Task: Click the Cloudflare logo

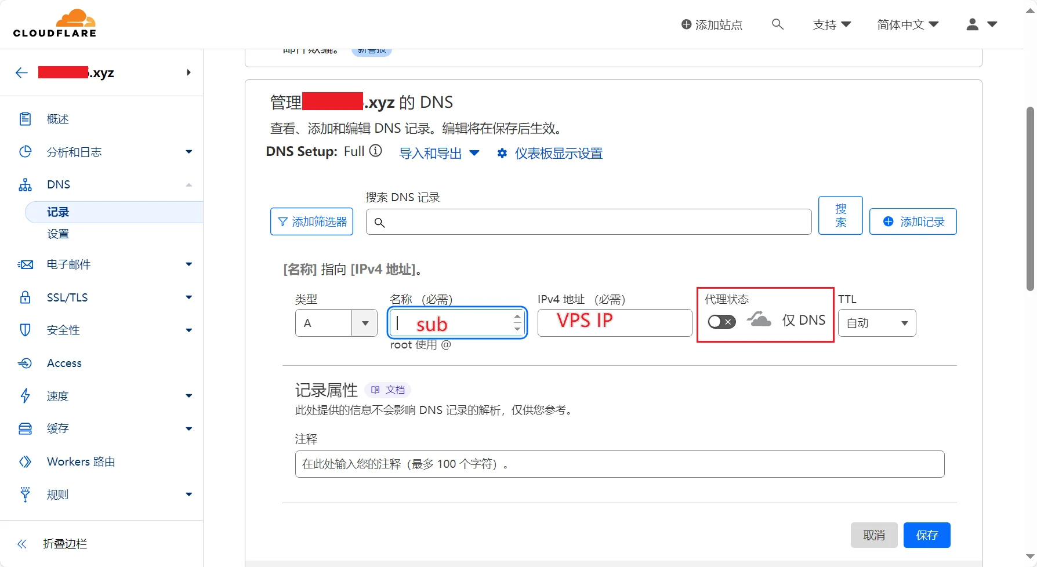Action: tap(55, 24)
